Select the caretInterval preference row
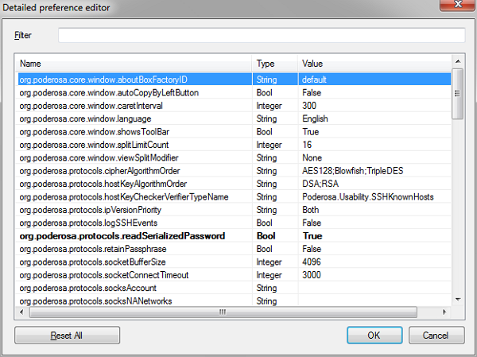The image size is (477, 357). pos(235,106)
